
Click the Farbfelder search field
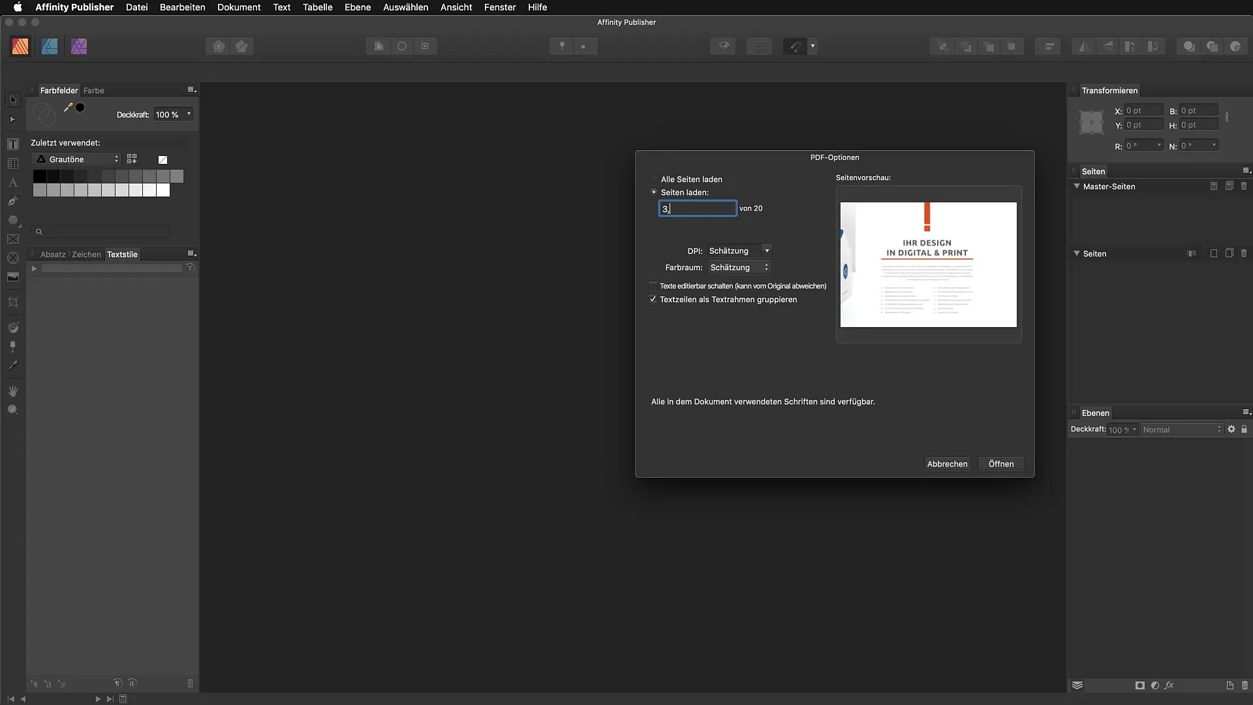click(x=101, y=231)
